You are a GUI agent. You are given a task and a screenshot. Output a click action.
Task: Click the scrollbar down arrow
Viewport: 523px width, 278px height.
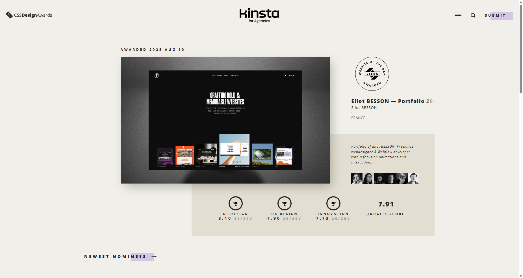[521, 276]
